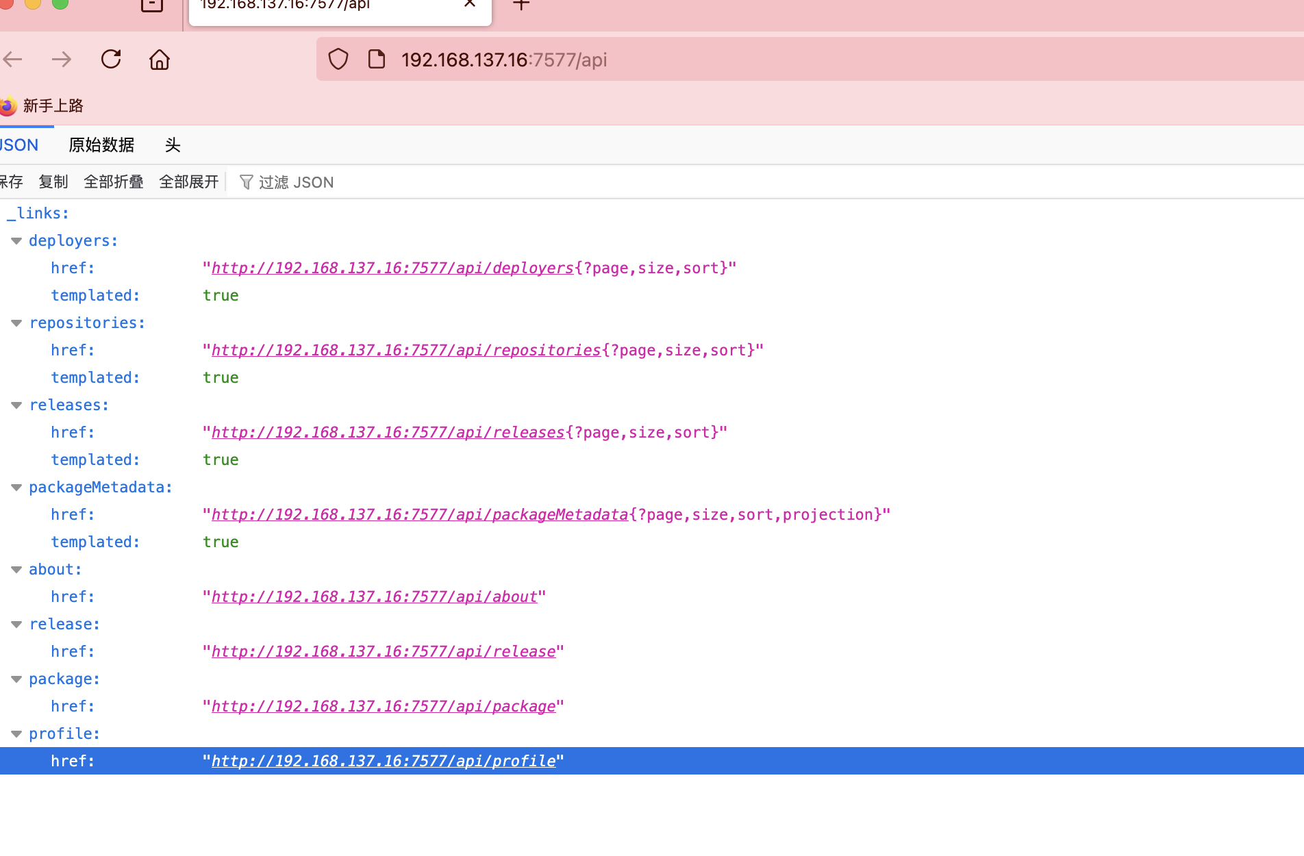
Task: Collapse the packageMetadata node
Action: point(16,488)
